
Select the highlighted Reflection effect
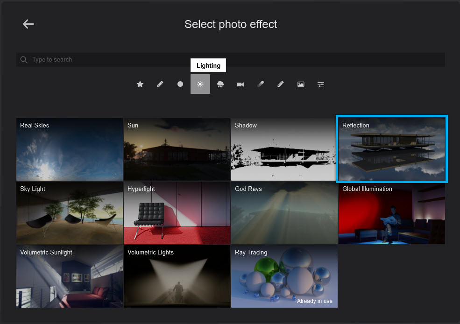coord(391,149)
